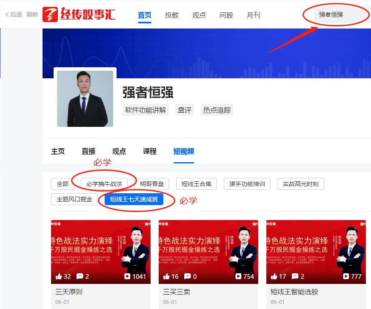Click the 三天原则 video title
This screenshot has width=371, height=309.
click(x=69, y=292)
